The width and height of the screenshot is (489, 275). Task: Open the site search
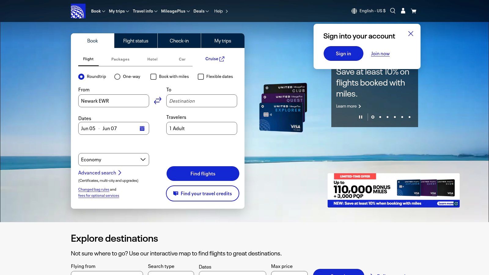pos(392,11)
